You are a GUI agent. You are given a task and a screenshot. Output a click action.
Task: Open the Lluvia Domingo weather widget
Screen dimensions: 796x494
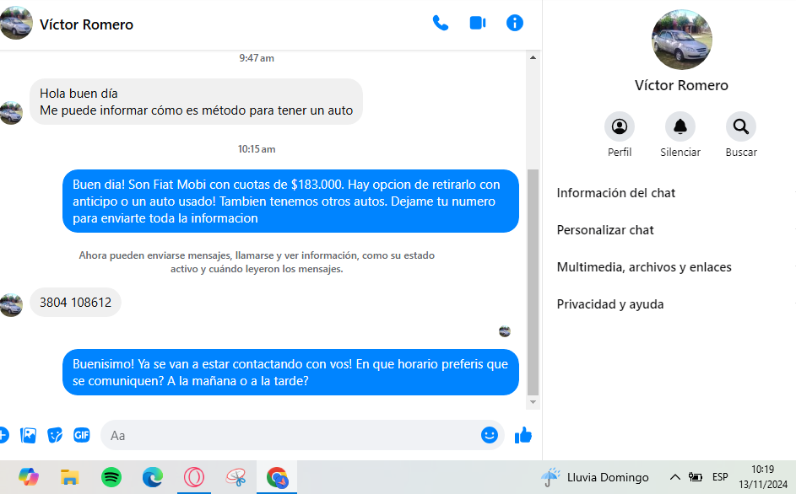point(594,477)
